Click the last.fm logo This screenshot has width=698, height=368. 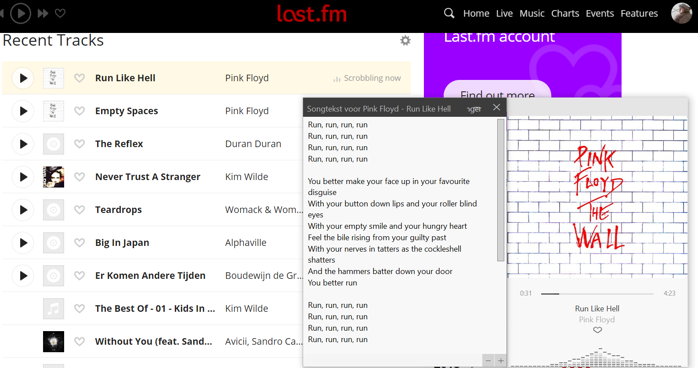tap(311, 14)
